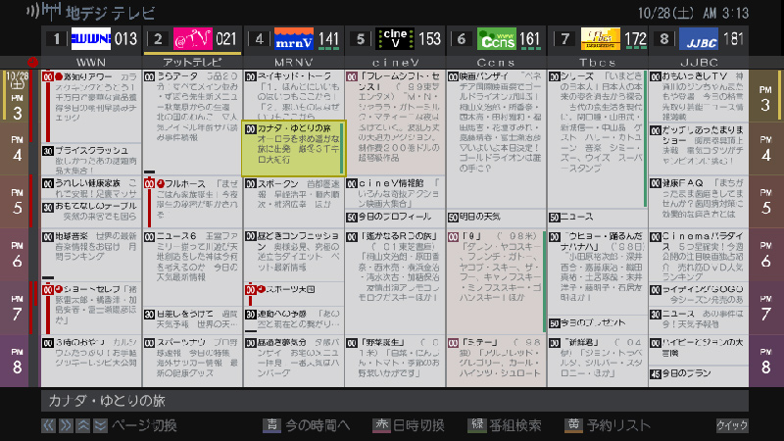The width and height of the screenshot is (784, 441).
Task: Select the Ccns channel 161 logo
Action: [497, 39]
